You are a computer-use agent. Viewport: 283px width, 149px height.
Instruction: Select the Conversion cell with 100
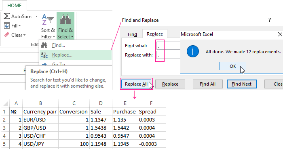click(74, 144)
